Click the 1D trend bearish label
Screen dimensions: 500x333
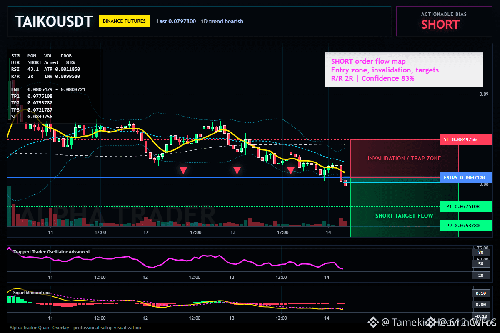coord(222,21)
